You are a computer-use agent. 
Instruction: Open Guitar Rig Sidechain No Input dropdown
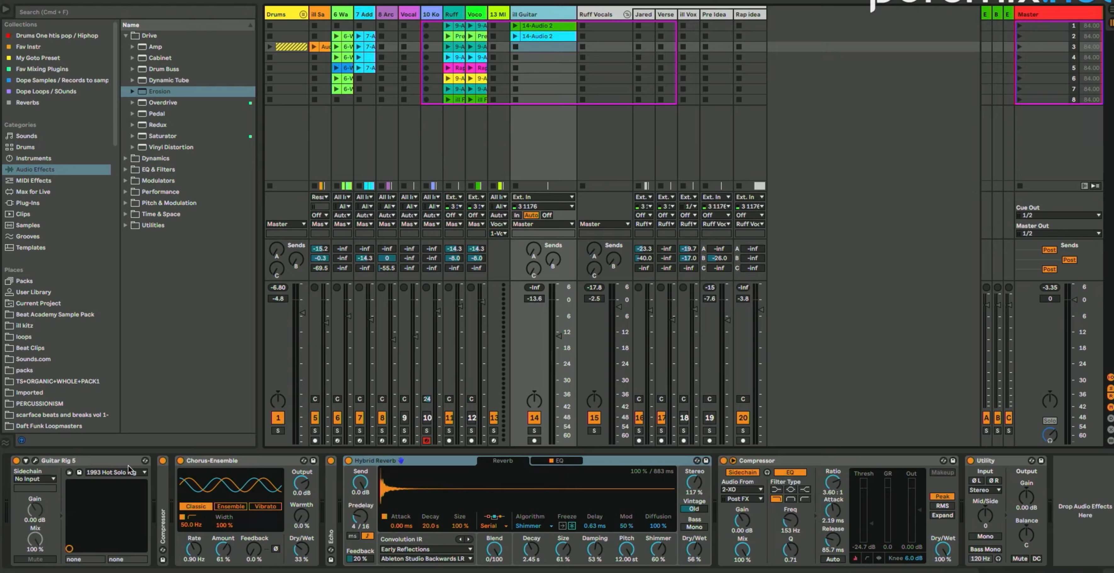tap(35, 479)
